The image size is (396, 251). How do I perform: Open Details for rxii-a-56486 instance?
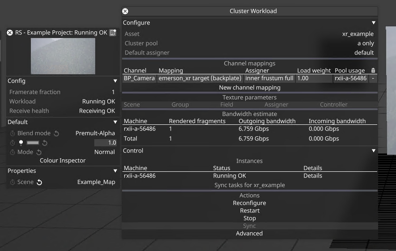[x=313, y=176]
